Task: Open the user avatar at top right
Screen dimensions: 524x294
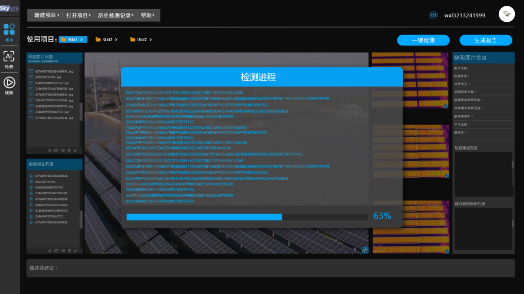Action: click(507, 14)
